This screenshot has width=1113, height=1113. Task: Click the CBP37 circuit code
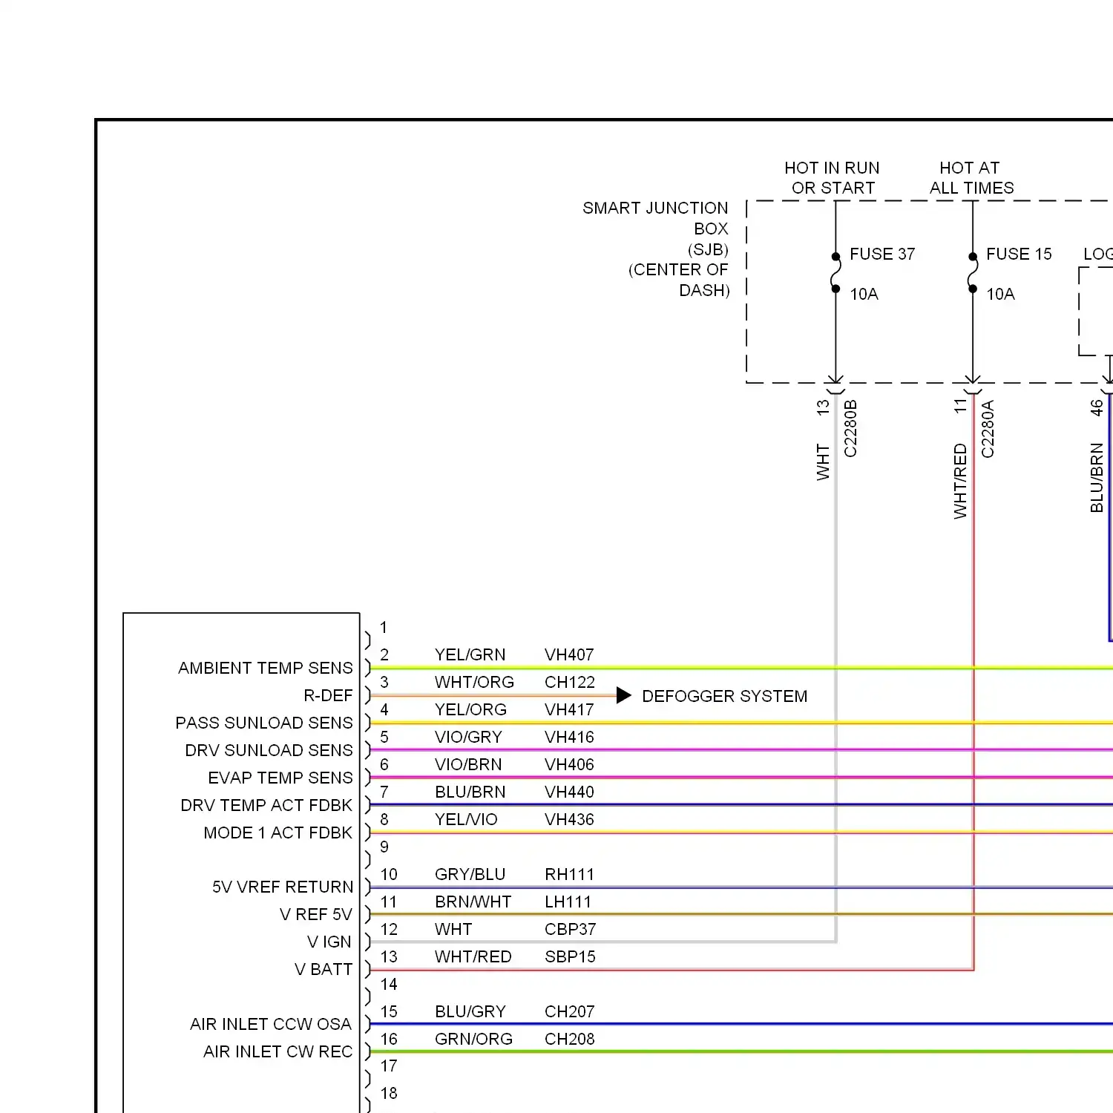(570, 929)
